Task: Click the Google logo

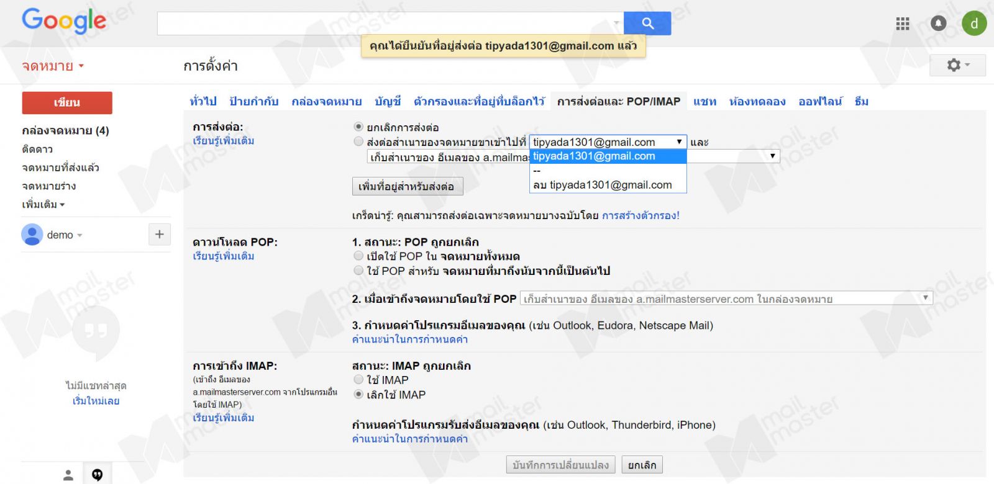Action: coord(65,21)
